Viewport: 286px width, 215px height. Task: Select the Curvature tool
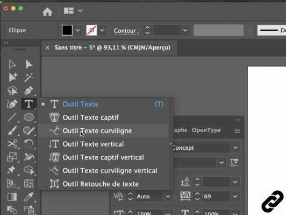[x=12, y=104]
